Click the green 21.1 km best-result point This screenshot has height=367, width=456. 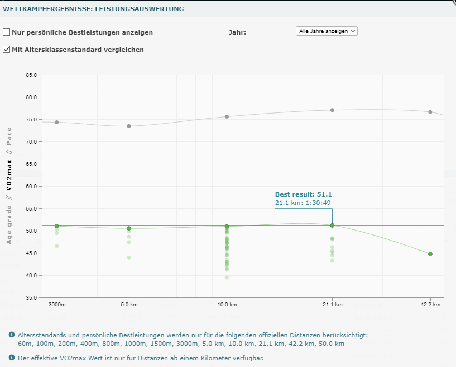[x=333, y=226]
